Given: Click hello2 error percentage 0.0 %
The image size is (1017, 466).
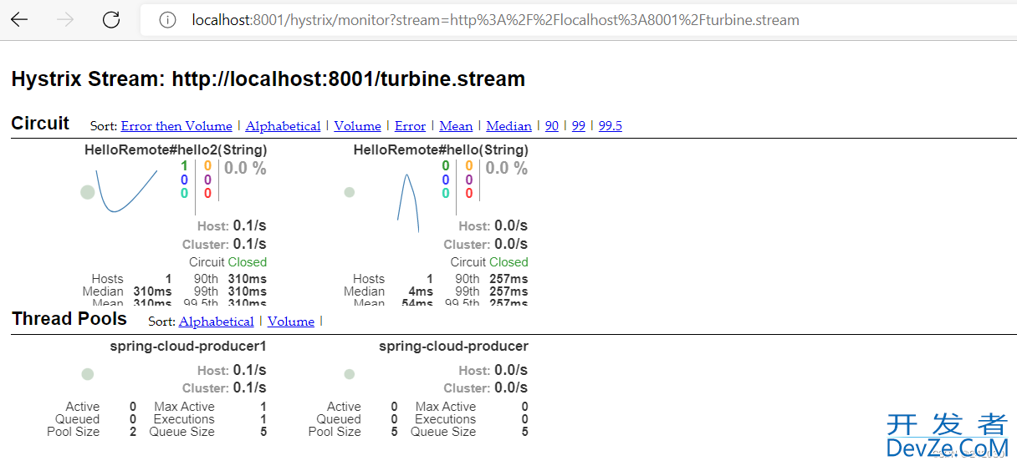Looking at the screenshot, I should point(245,169).
